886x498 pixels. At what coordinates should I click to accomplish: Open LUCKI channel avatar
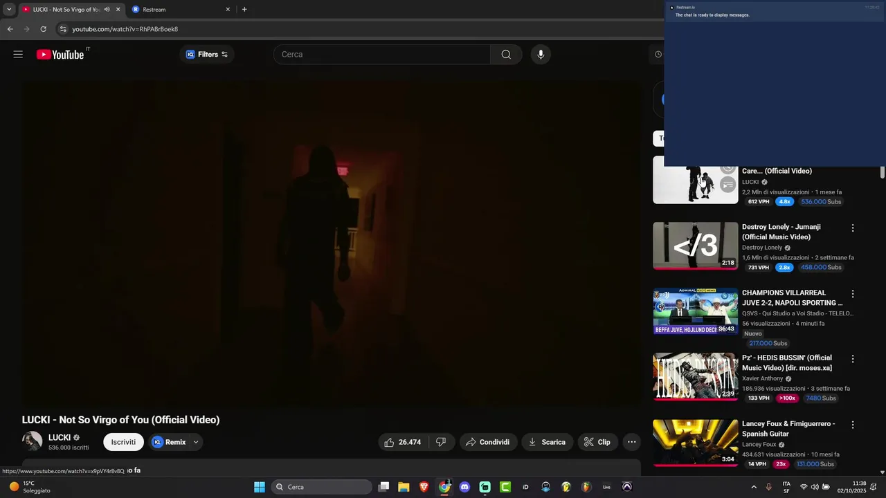tap(32, 442)
